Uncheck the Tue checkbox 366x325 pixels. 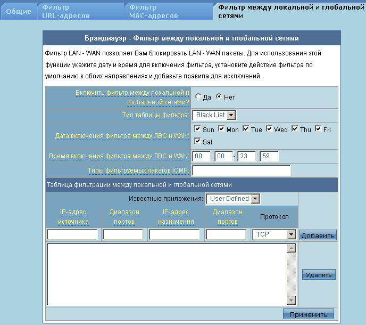click(246, 128)
